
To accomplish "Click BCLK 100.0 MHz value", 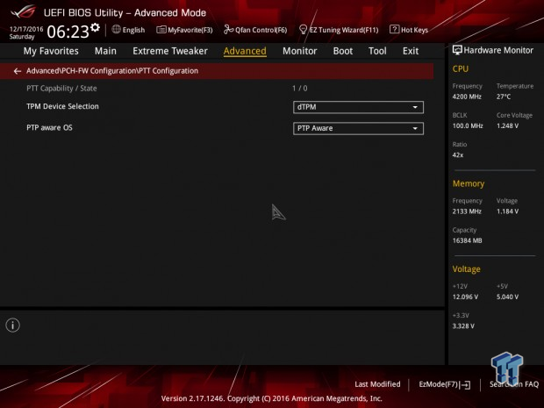I will (468, 126).
